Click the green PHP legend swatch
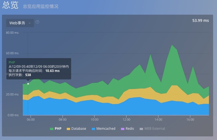The height and width of the screenshot is (140, 217). coord(52,129)
